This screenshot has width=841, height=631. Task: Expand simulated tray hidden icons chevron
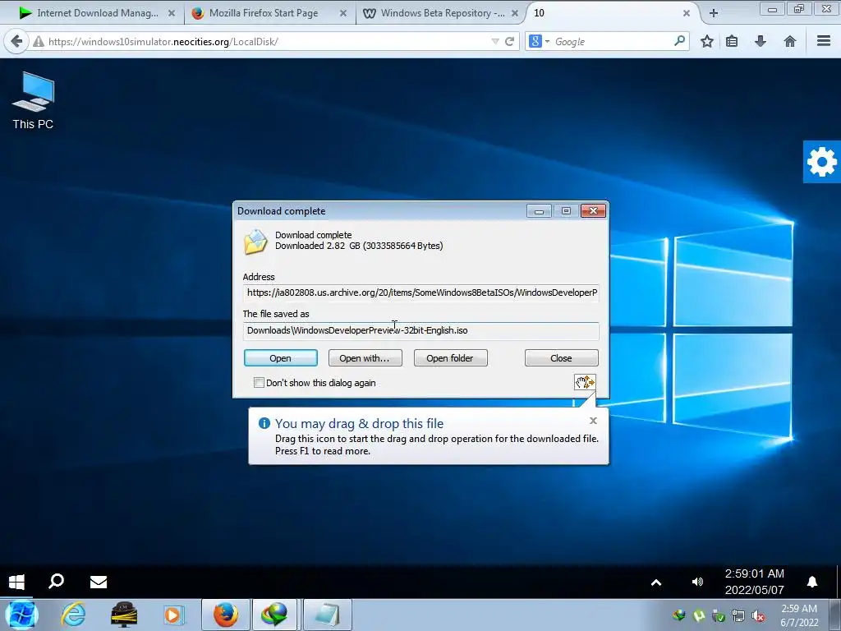[x=656, y=583]
